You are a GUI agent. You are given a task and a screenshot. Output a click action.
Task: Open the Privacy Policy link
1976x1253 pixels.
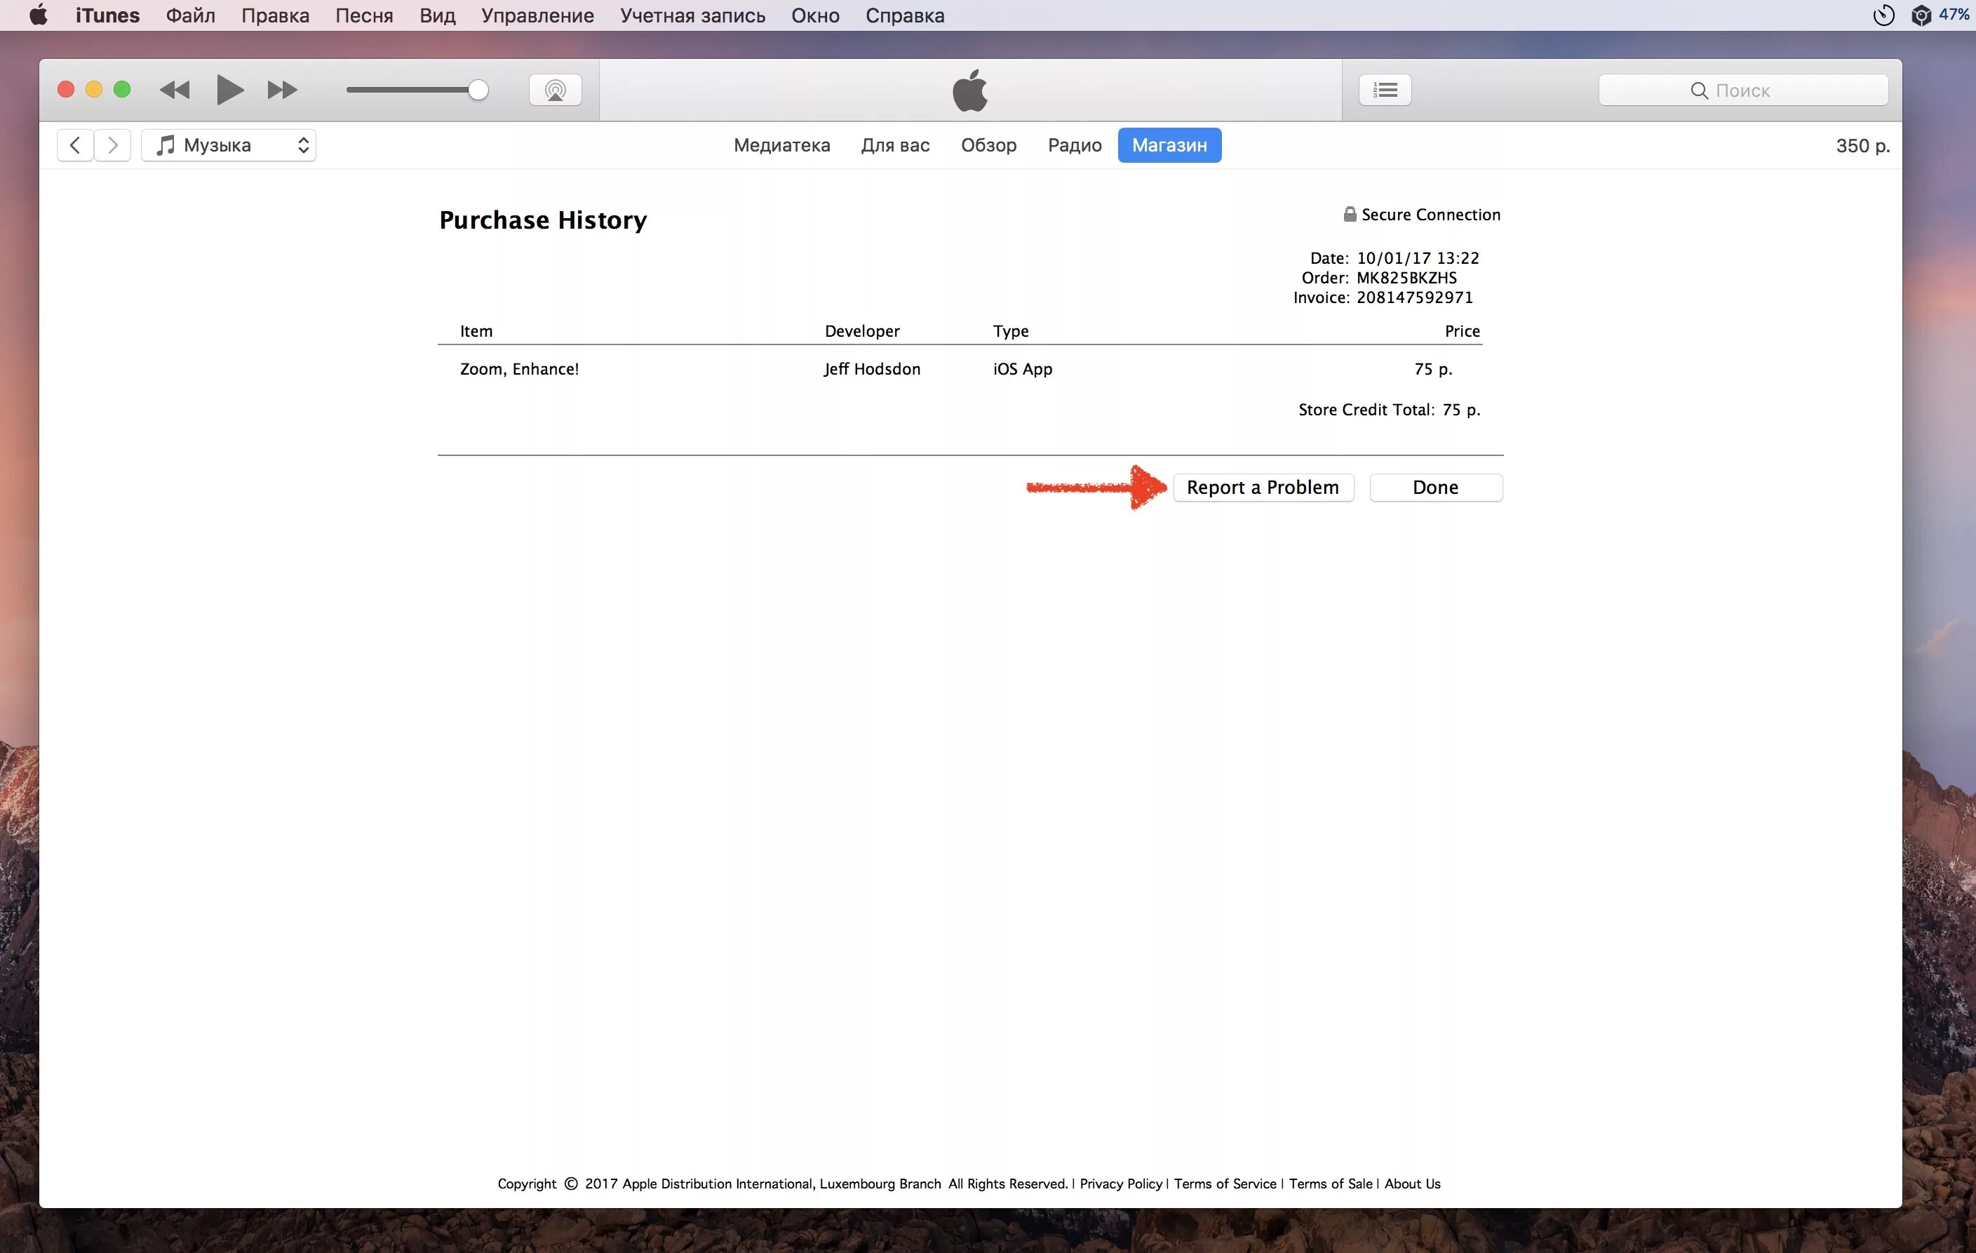click(x=1121, y=1184)
